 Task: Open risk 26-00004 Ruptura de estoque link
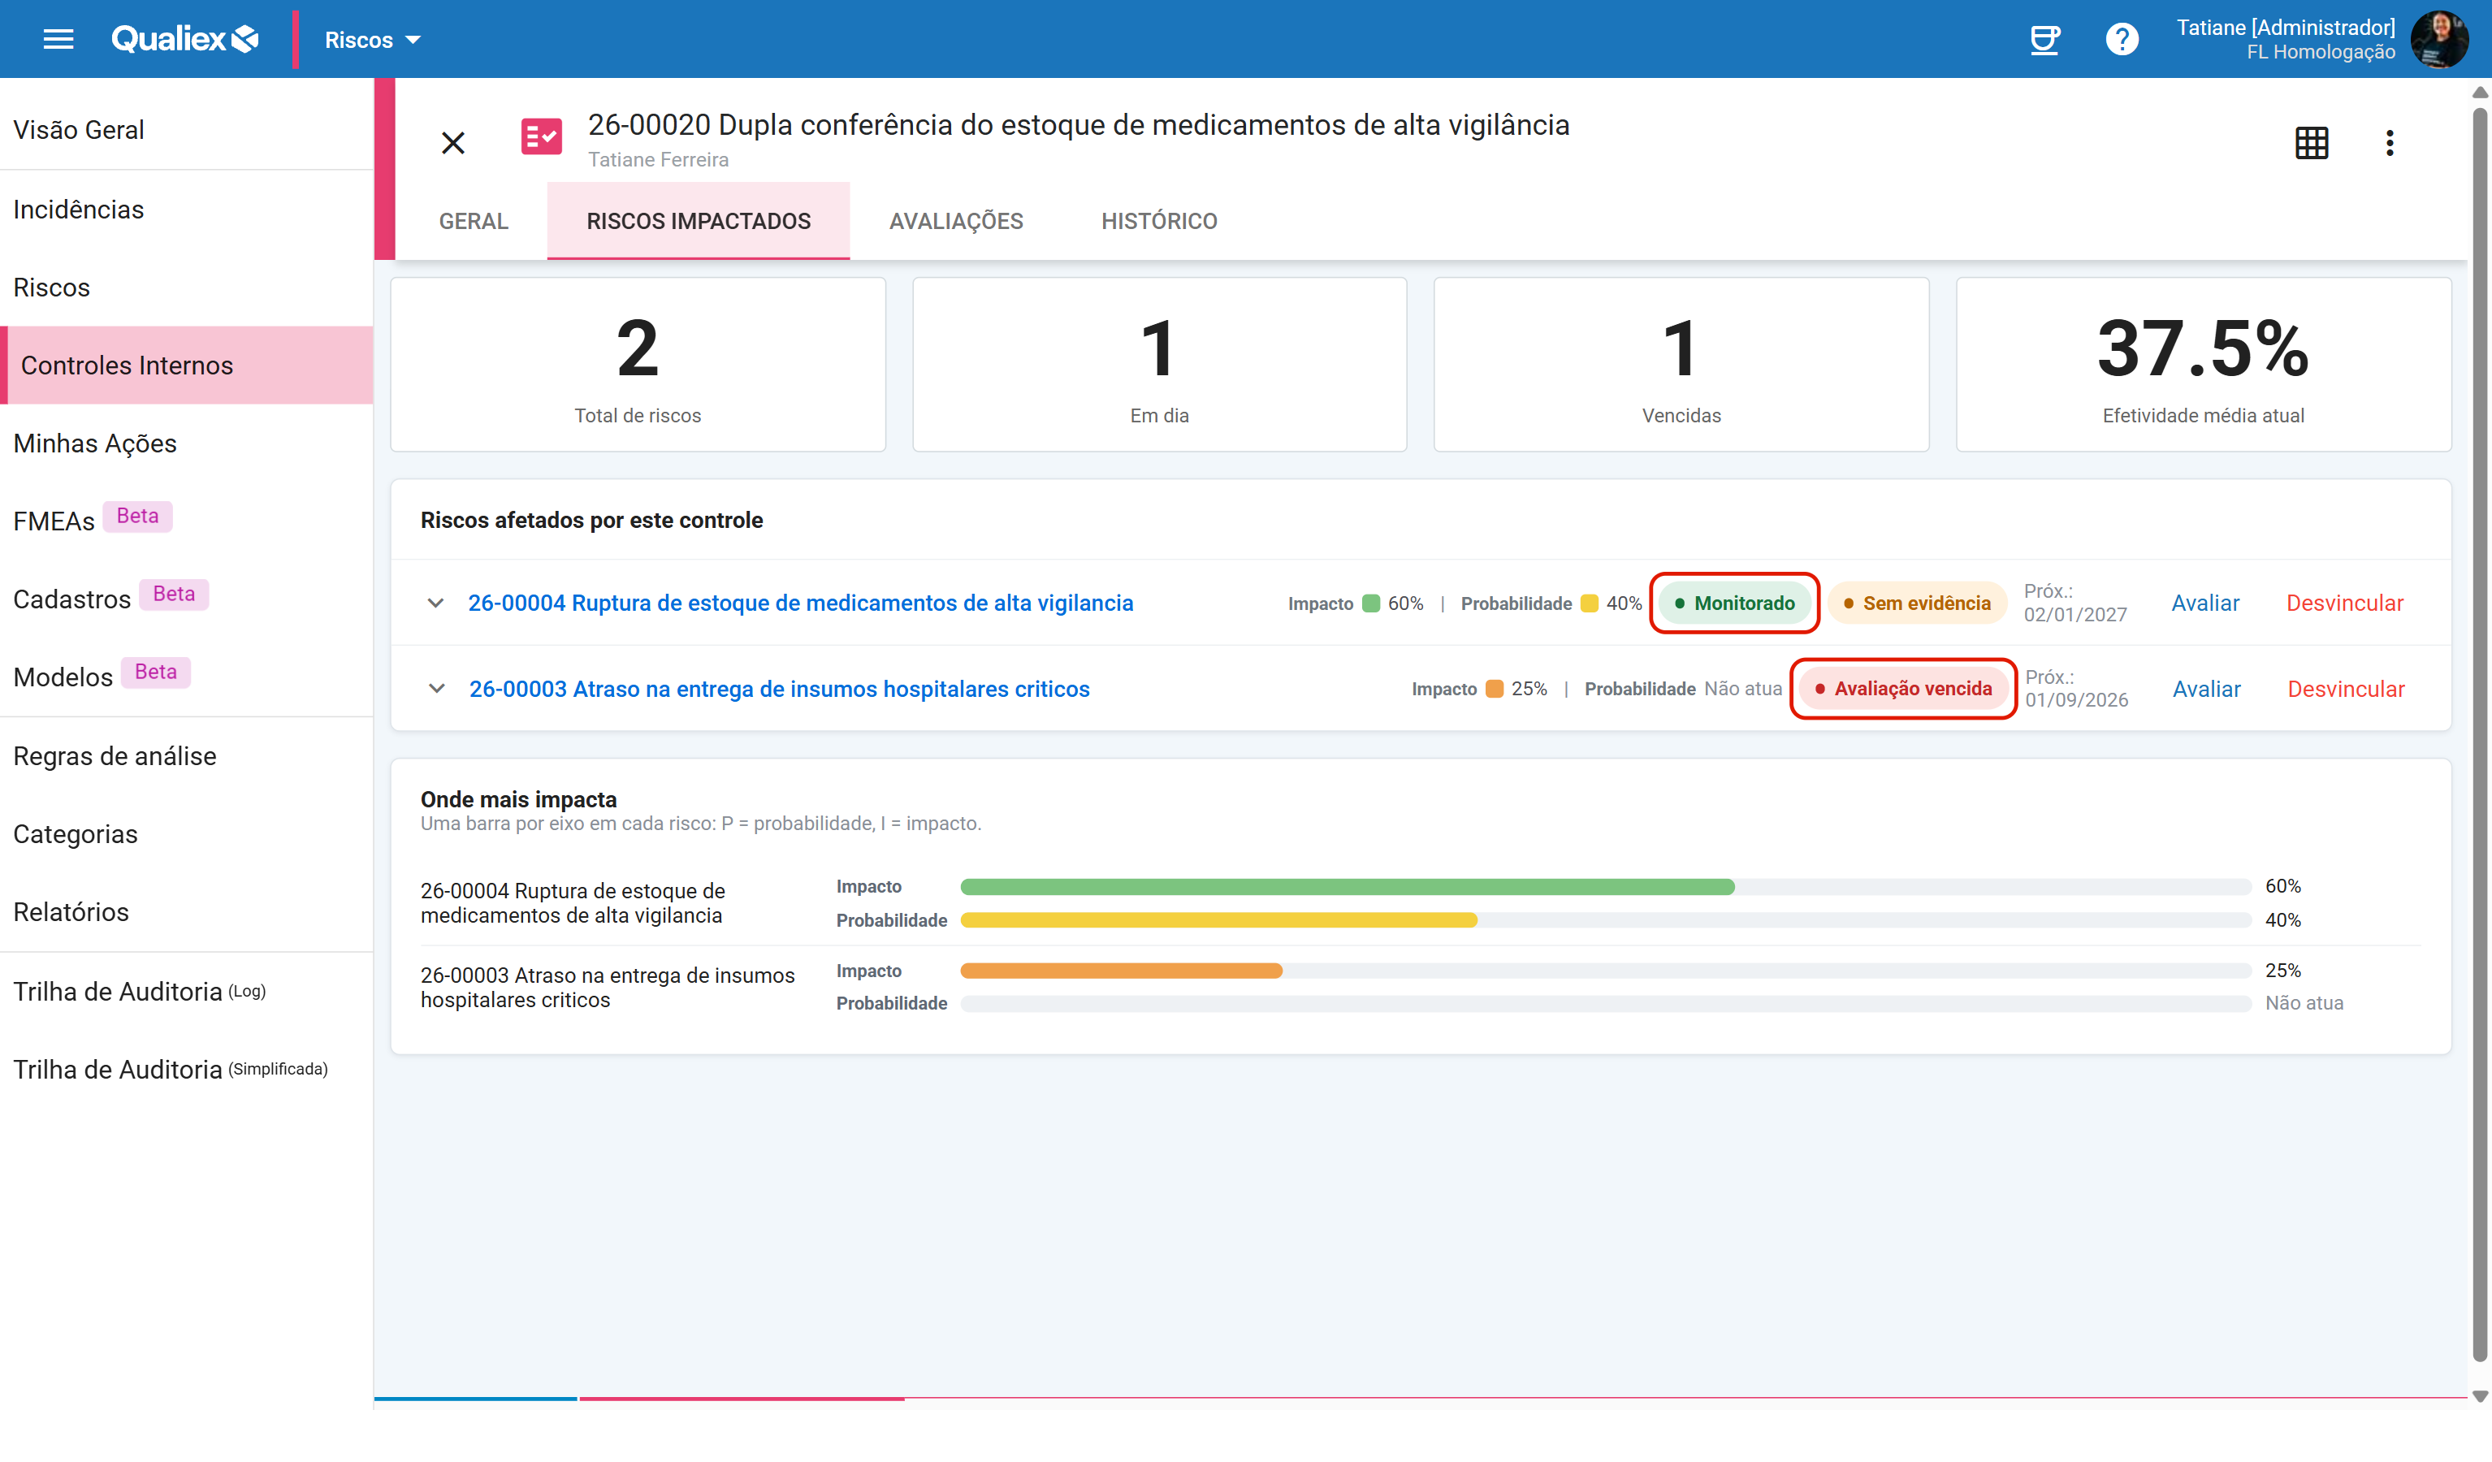[x=801, y=603]
